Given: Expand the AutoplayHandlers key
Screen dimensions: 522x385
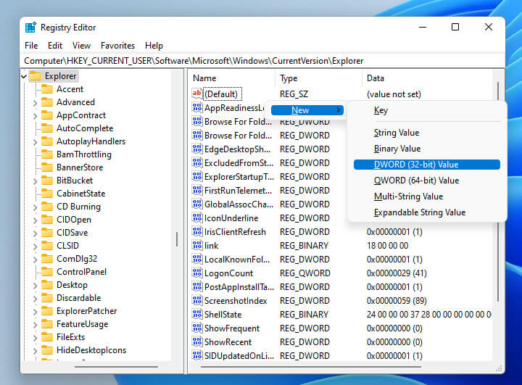Looking at the screenshot, I should 35,142.
